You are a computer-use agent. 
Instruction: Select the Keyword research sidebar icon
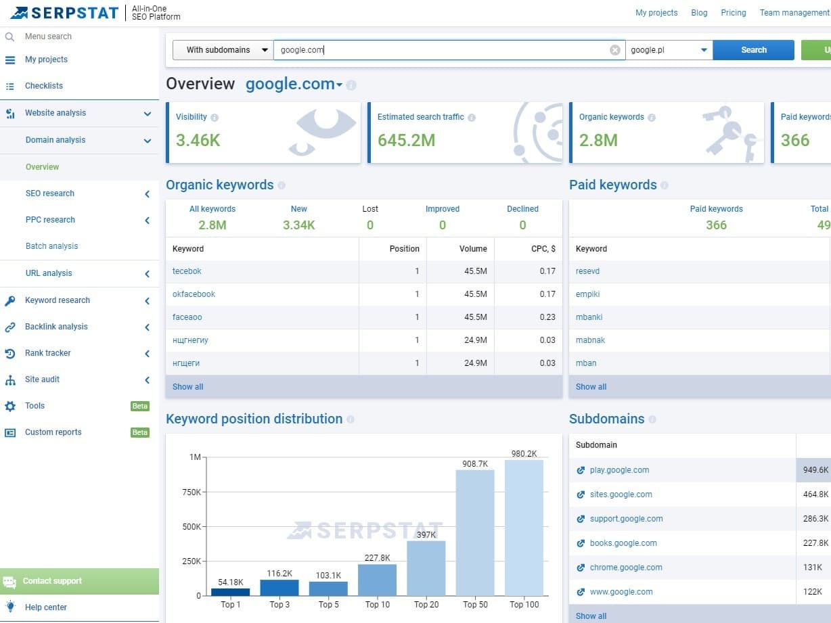pos(11,300)
